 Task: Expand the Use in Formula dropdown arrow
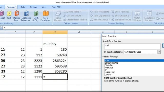pyautogui.click(x=82, y=16)
